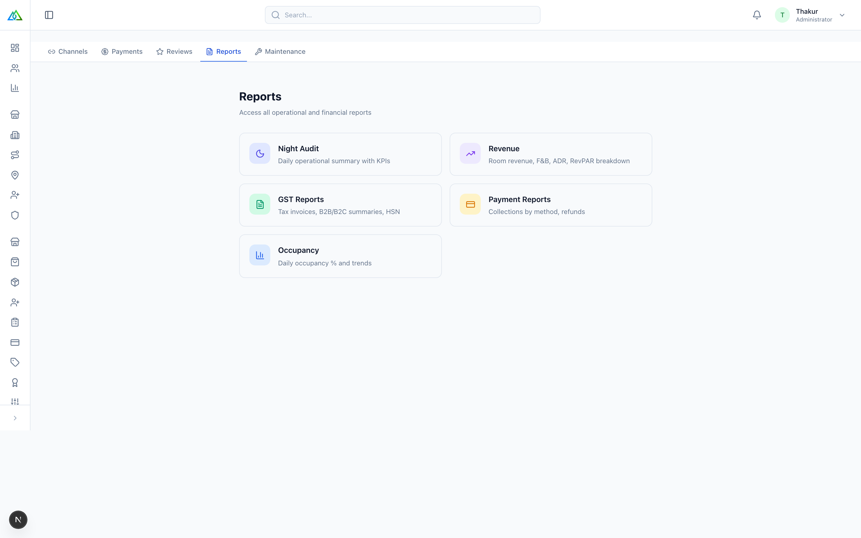The image size is (861, 538).
Task: Open the Payment Reports card
Action: 551,205
